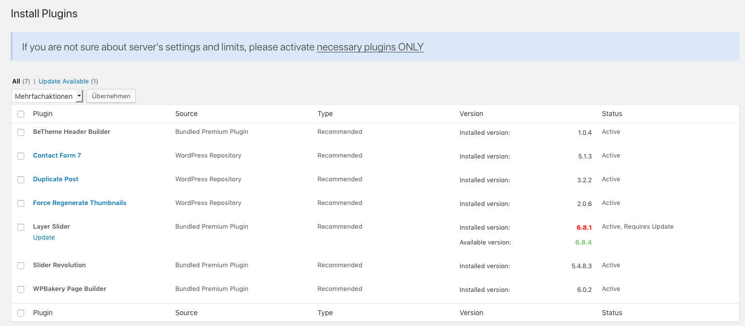Click the WPBakery Page Builder plugin name
Viewport: 745px width, 326px height.
[70, 289]
